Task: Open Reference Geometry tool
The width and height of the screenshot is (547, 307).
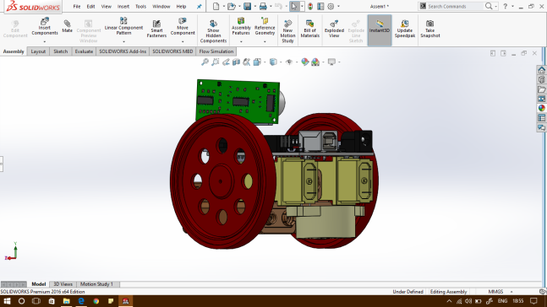Action: (x=265, y=26)
